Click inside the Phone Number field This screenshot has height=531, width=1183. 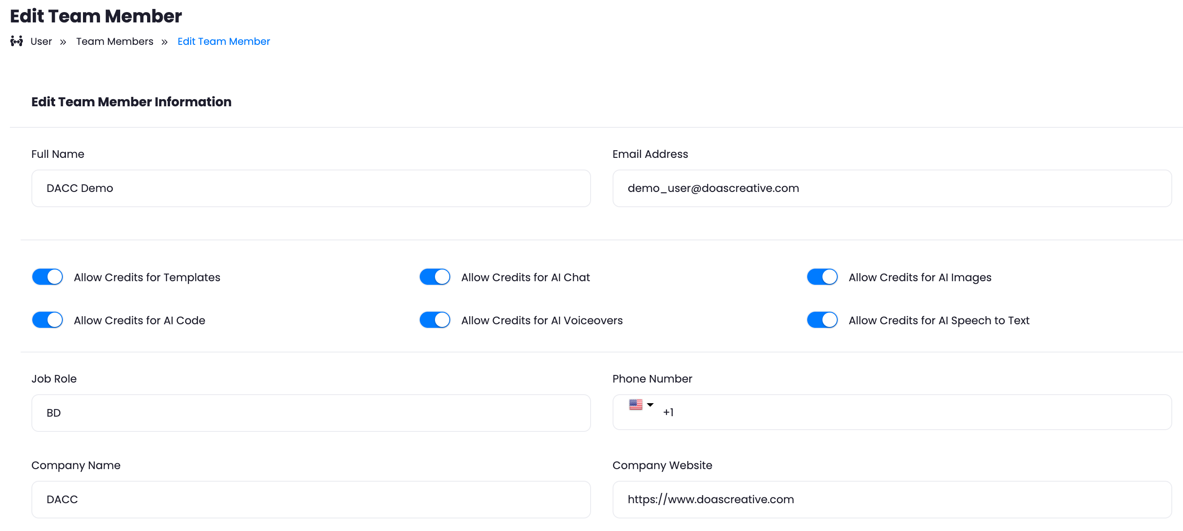click(x=914, y=412)
